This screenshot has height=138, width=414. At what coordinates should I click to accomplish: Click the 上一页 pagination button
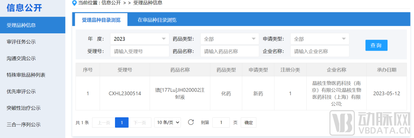click(103, 122)
